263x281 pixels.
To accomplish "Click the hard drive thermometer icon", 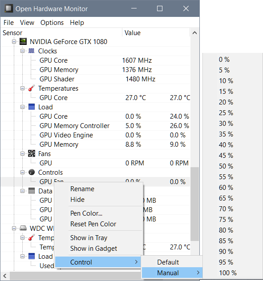I will (32, 237).
